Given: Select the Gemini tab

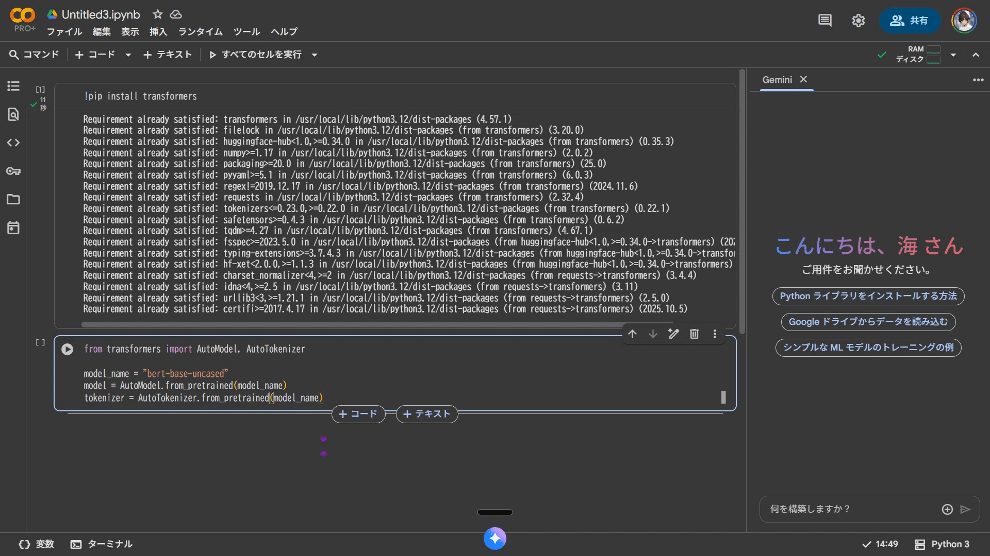Looking at the screenshot, I should click(x=777, y=80).
